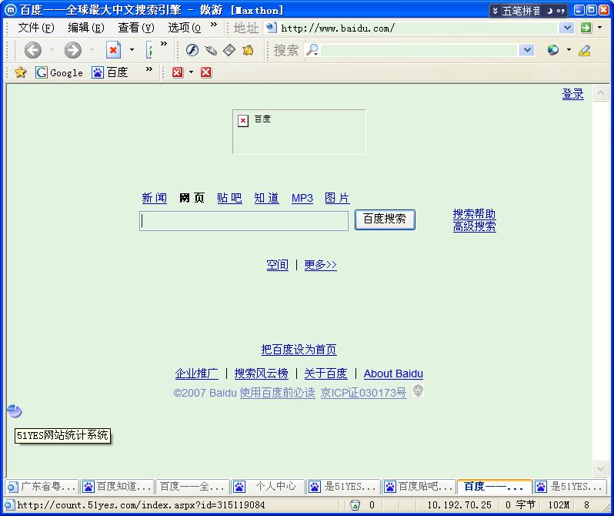
Task: Expand the address bar URL dropdown
Action: (x=566, y=28)
